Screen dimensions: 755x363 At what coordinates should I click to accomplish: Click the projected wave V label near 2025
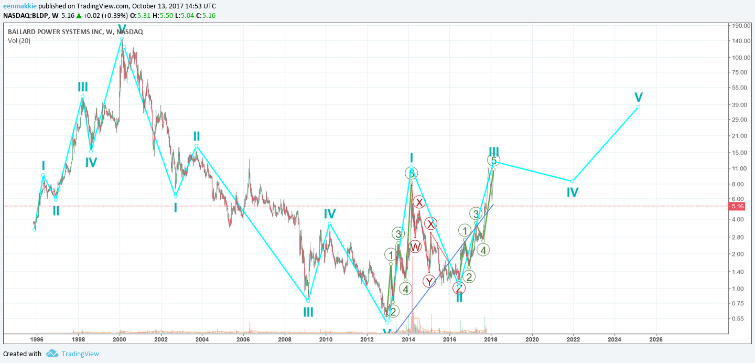click(x=639, y=98)
